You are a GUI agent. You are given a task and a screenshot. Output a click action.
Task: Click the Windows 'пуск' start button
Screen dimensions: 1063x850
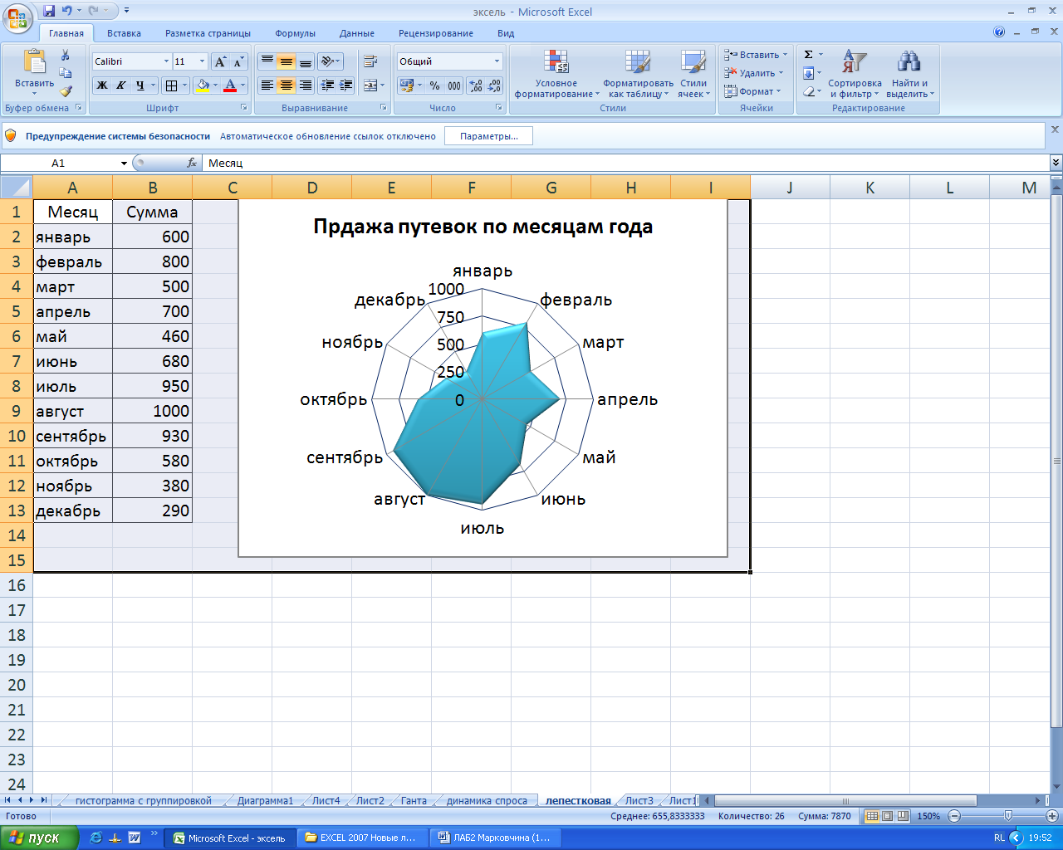39,838
